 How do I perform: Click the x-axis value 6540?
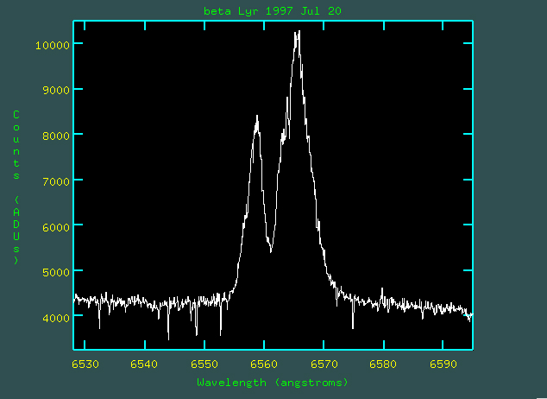click(x=144, y=364)
